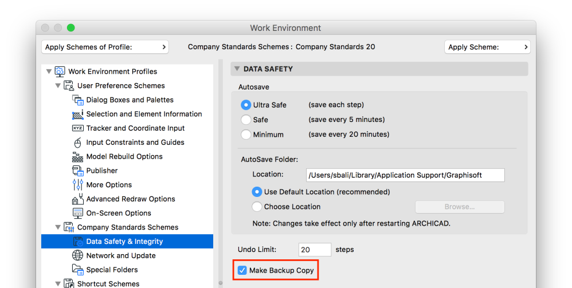This screenshot has height=288, width=572.
Task: Click the Publisher icon in sidebar
Action: point(78,171)
